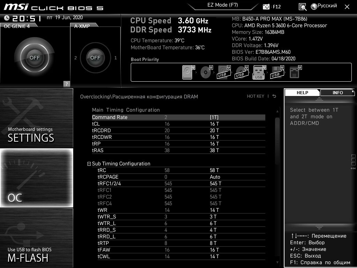
Task: Open the question mark help icon
Action: [x=67, y=84]
